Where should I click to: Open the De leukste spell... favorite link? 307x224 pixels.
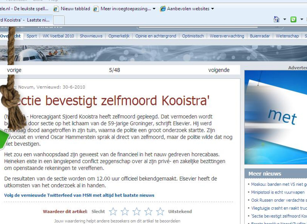[24, 9]
